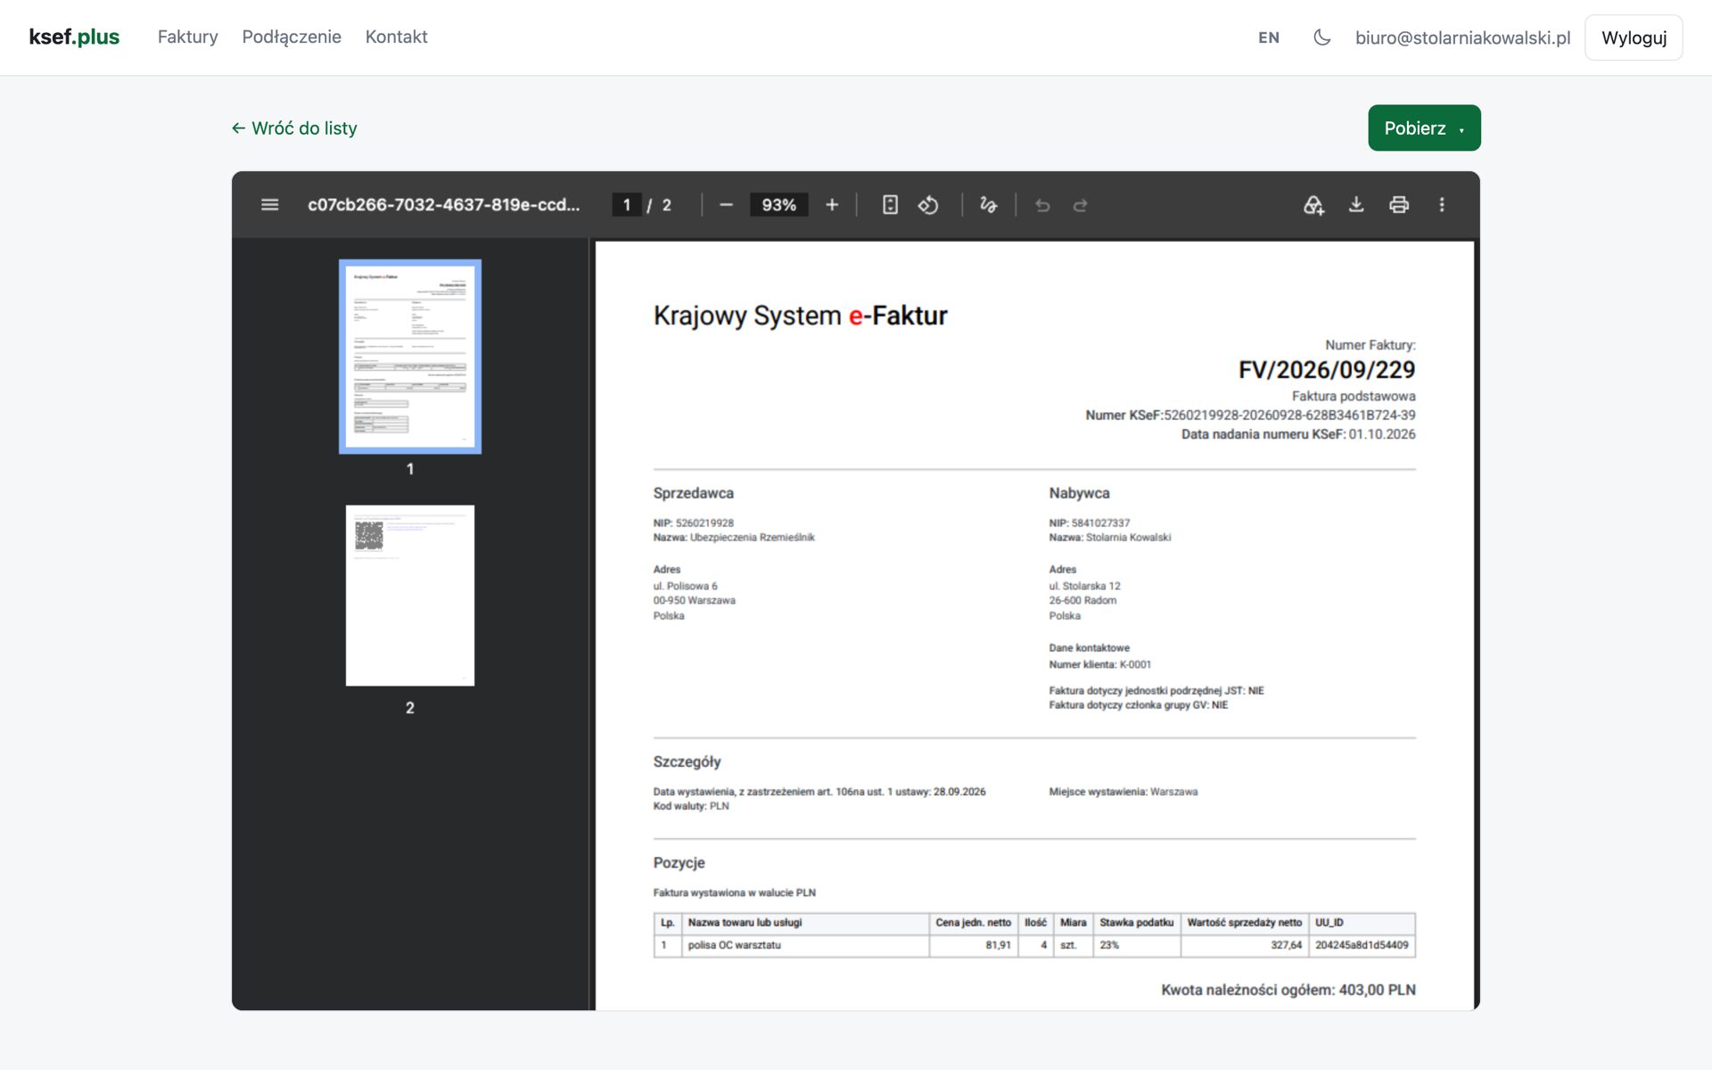Click the Numer klienta: K-0001 text
The image size is (1712, 1070).
1100,664
